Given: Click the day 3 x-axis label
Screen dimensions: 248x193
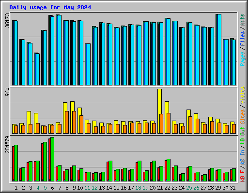Looking at the screenshot, I should coord(31,188).
